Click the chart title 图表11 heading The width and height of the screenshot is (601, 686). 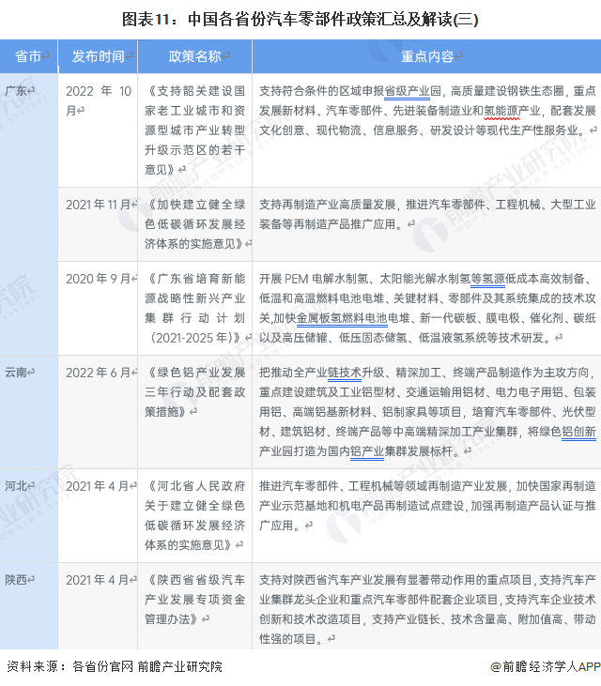click(300, 18)
